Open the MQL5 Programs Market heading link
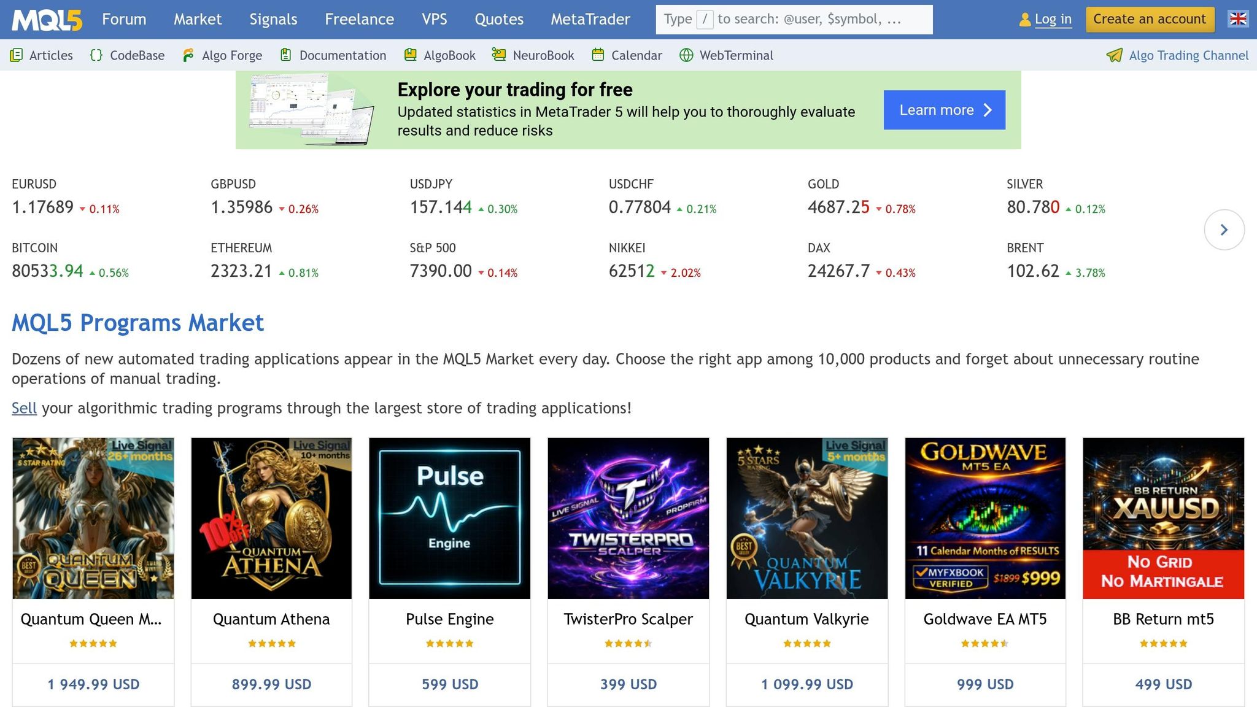This screenshot has height=707, width=1257. point(137,323)
